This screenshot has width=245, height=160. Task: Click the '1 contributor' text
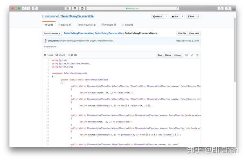click(x=50, y=47)
